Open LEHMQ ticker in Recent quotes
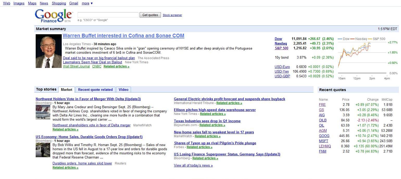The image size is (401, 179). click(x=325, y=146)
